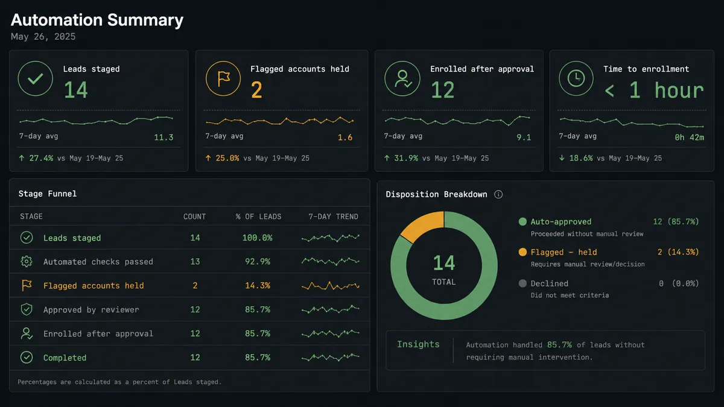Click the shield icon in Approved by reviewer row
This screenshot has height=407, width=724.
[27, 309]
